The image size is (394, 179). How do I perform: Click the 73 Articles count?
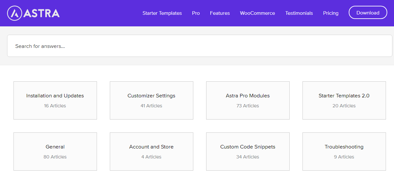[x=248, y=106]
